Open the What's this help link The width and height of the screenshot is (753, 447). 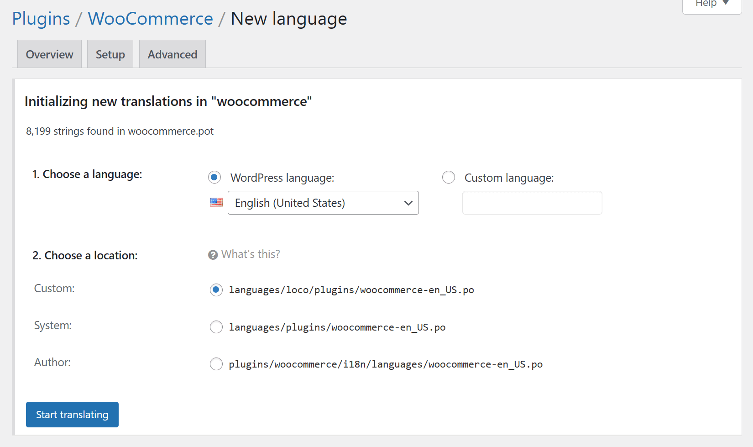[x=250, y=254]
